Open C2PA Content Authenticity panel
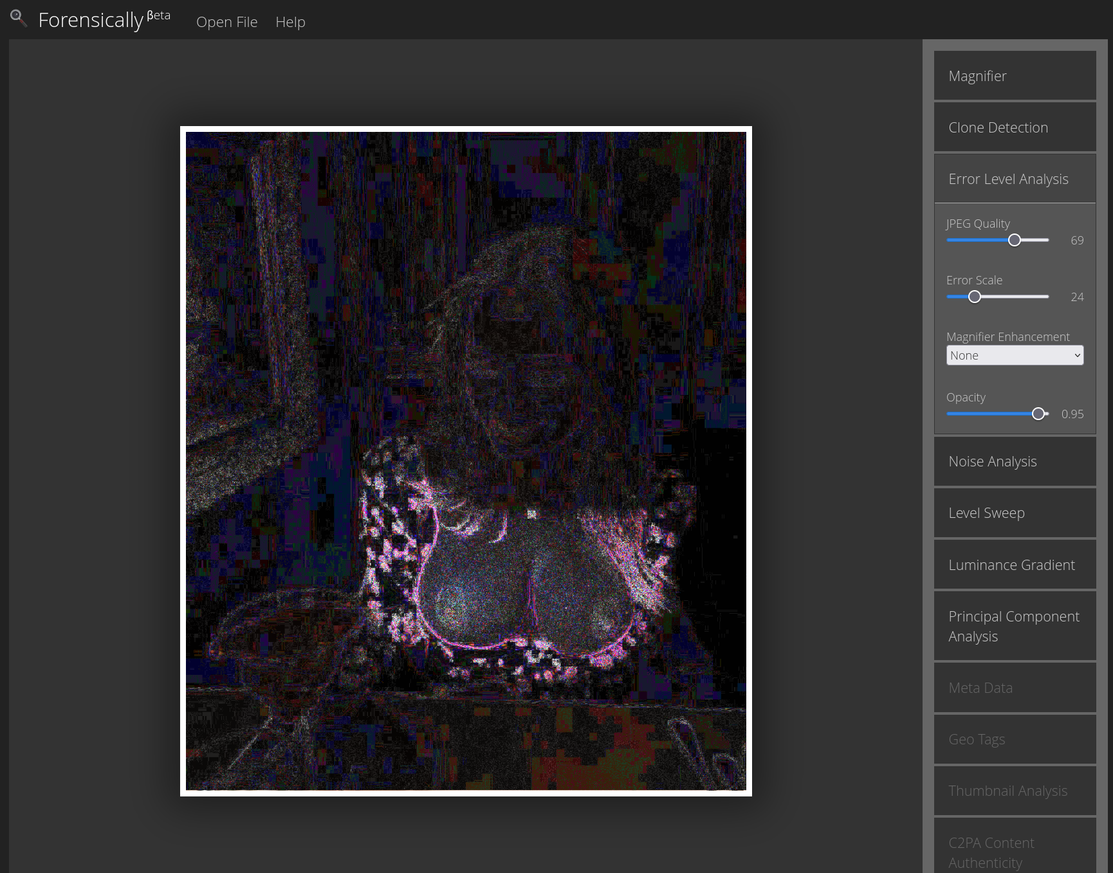This screenshot has width=1113, height=873. click(1015, 845)
